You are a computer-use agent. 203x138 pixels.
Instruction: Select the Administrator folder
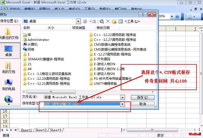(36, 40)
